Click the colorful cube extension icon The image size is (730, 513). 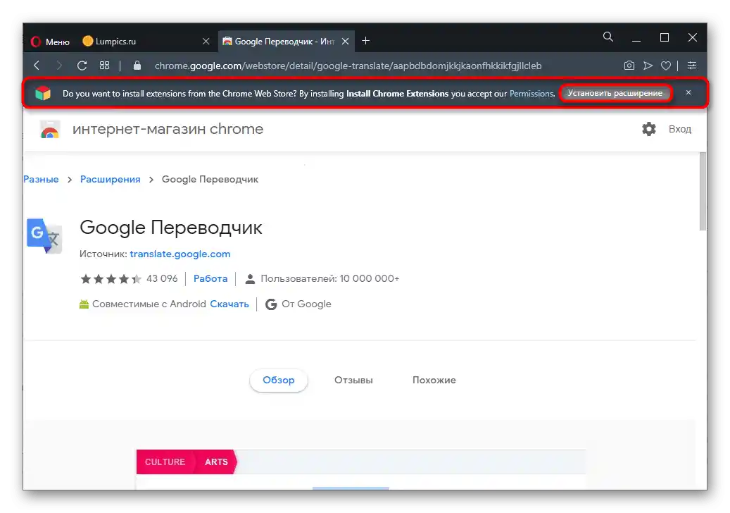click(43, 93)
